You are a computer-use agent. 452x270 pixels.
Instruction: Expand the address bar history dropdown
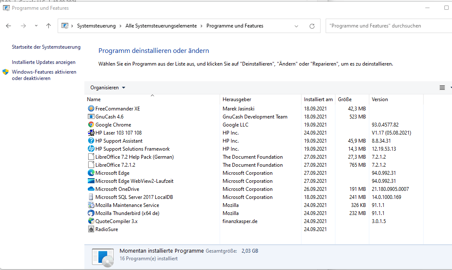[296, 26]
